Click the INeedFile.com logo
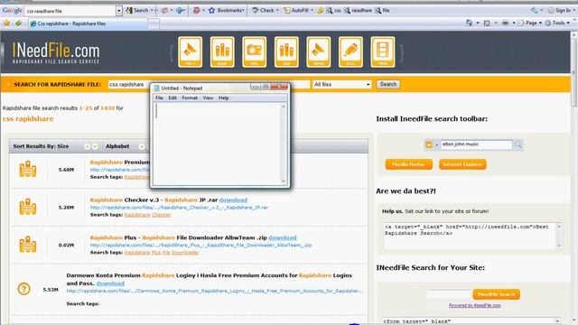 click(x=56, y=52)
